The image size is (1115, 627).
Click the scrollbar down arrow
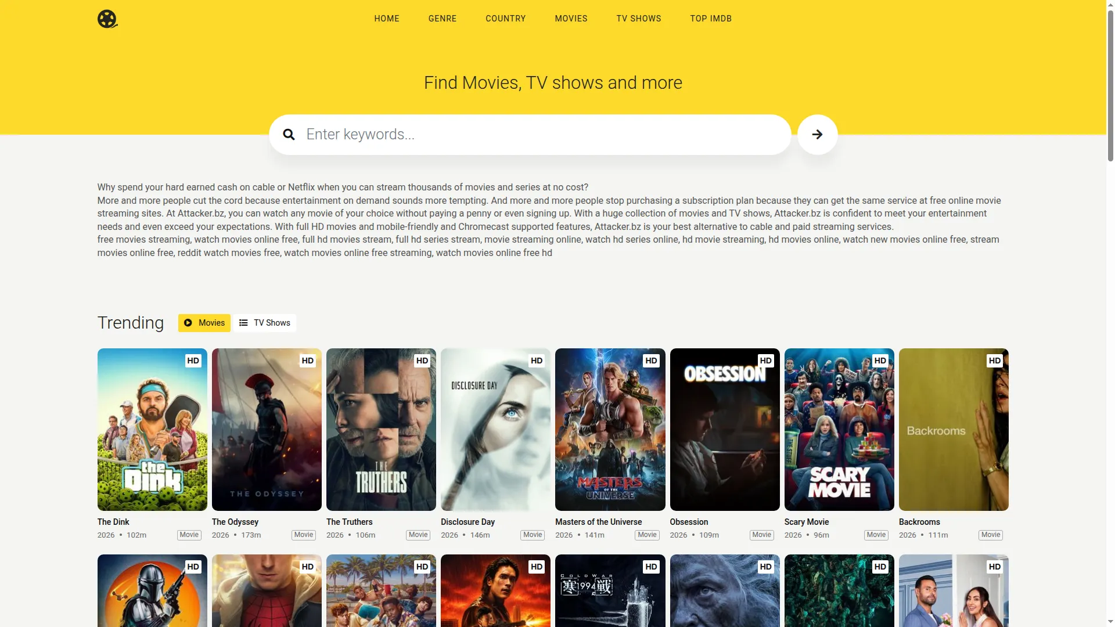tap(1110, 622)
